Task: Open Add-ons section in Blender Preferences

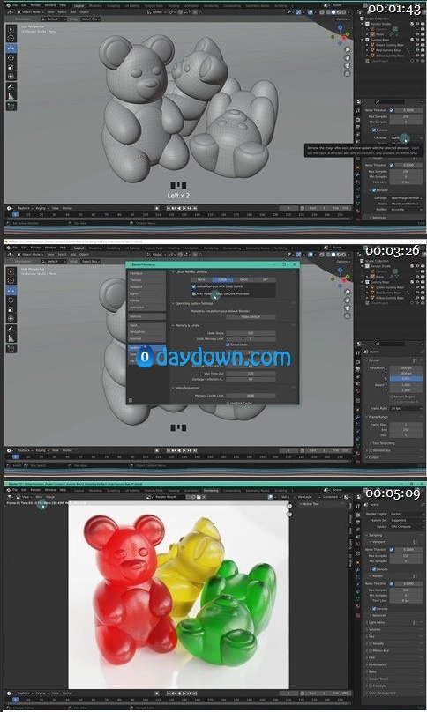Action: pyautogui.click(x=146, y=316)
